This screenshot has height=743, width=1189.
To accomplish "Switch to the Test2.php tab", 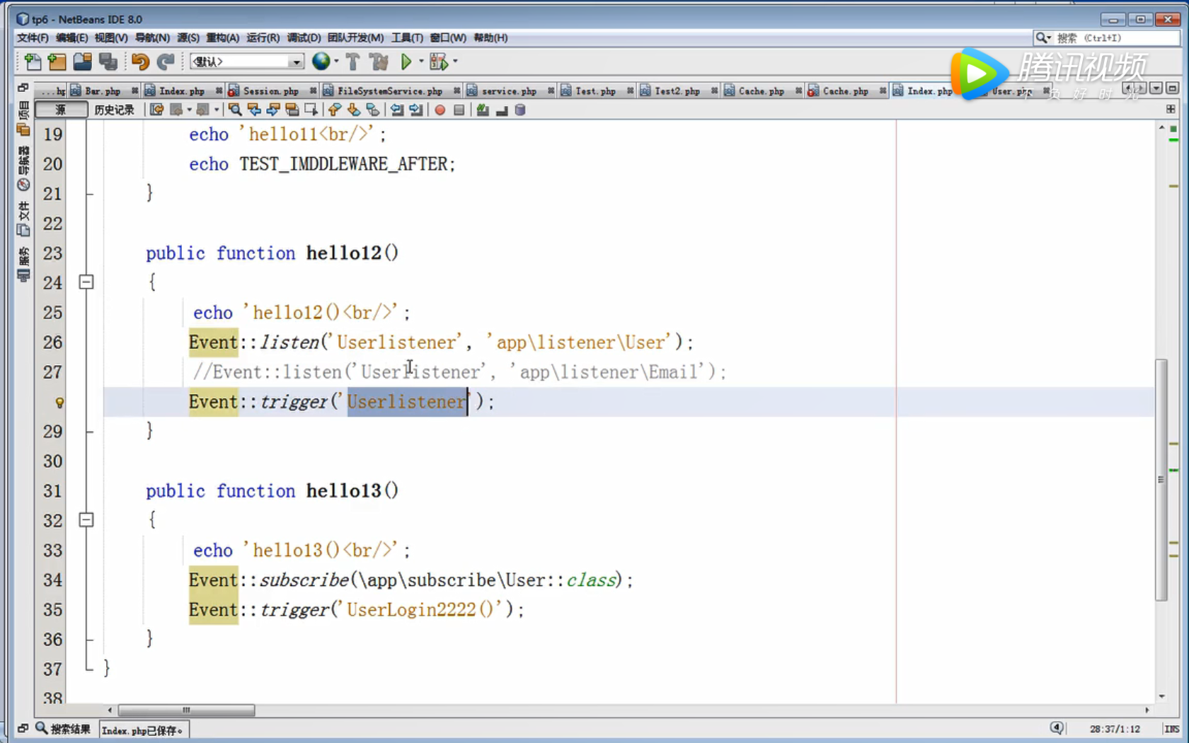I will (x=677, y=91).
